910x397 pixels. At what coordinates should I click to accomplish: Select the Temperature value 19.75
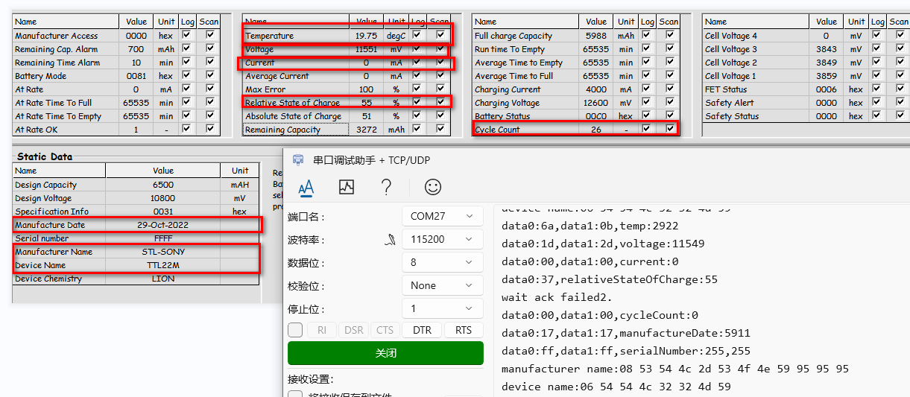(x=366, y=36)
